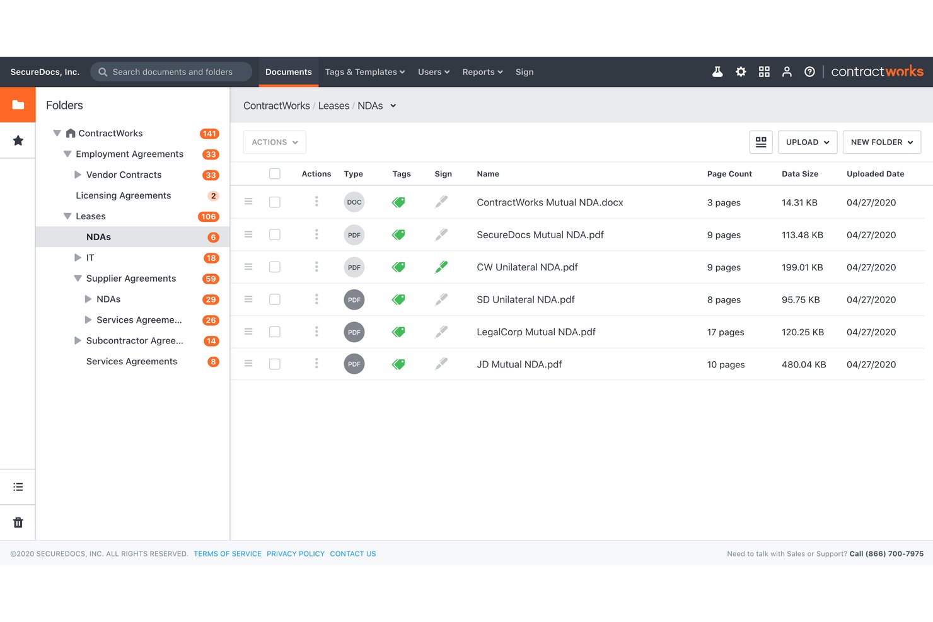
Task: Click the lab flask icon in header
Action: 717,72
